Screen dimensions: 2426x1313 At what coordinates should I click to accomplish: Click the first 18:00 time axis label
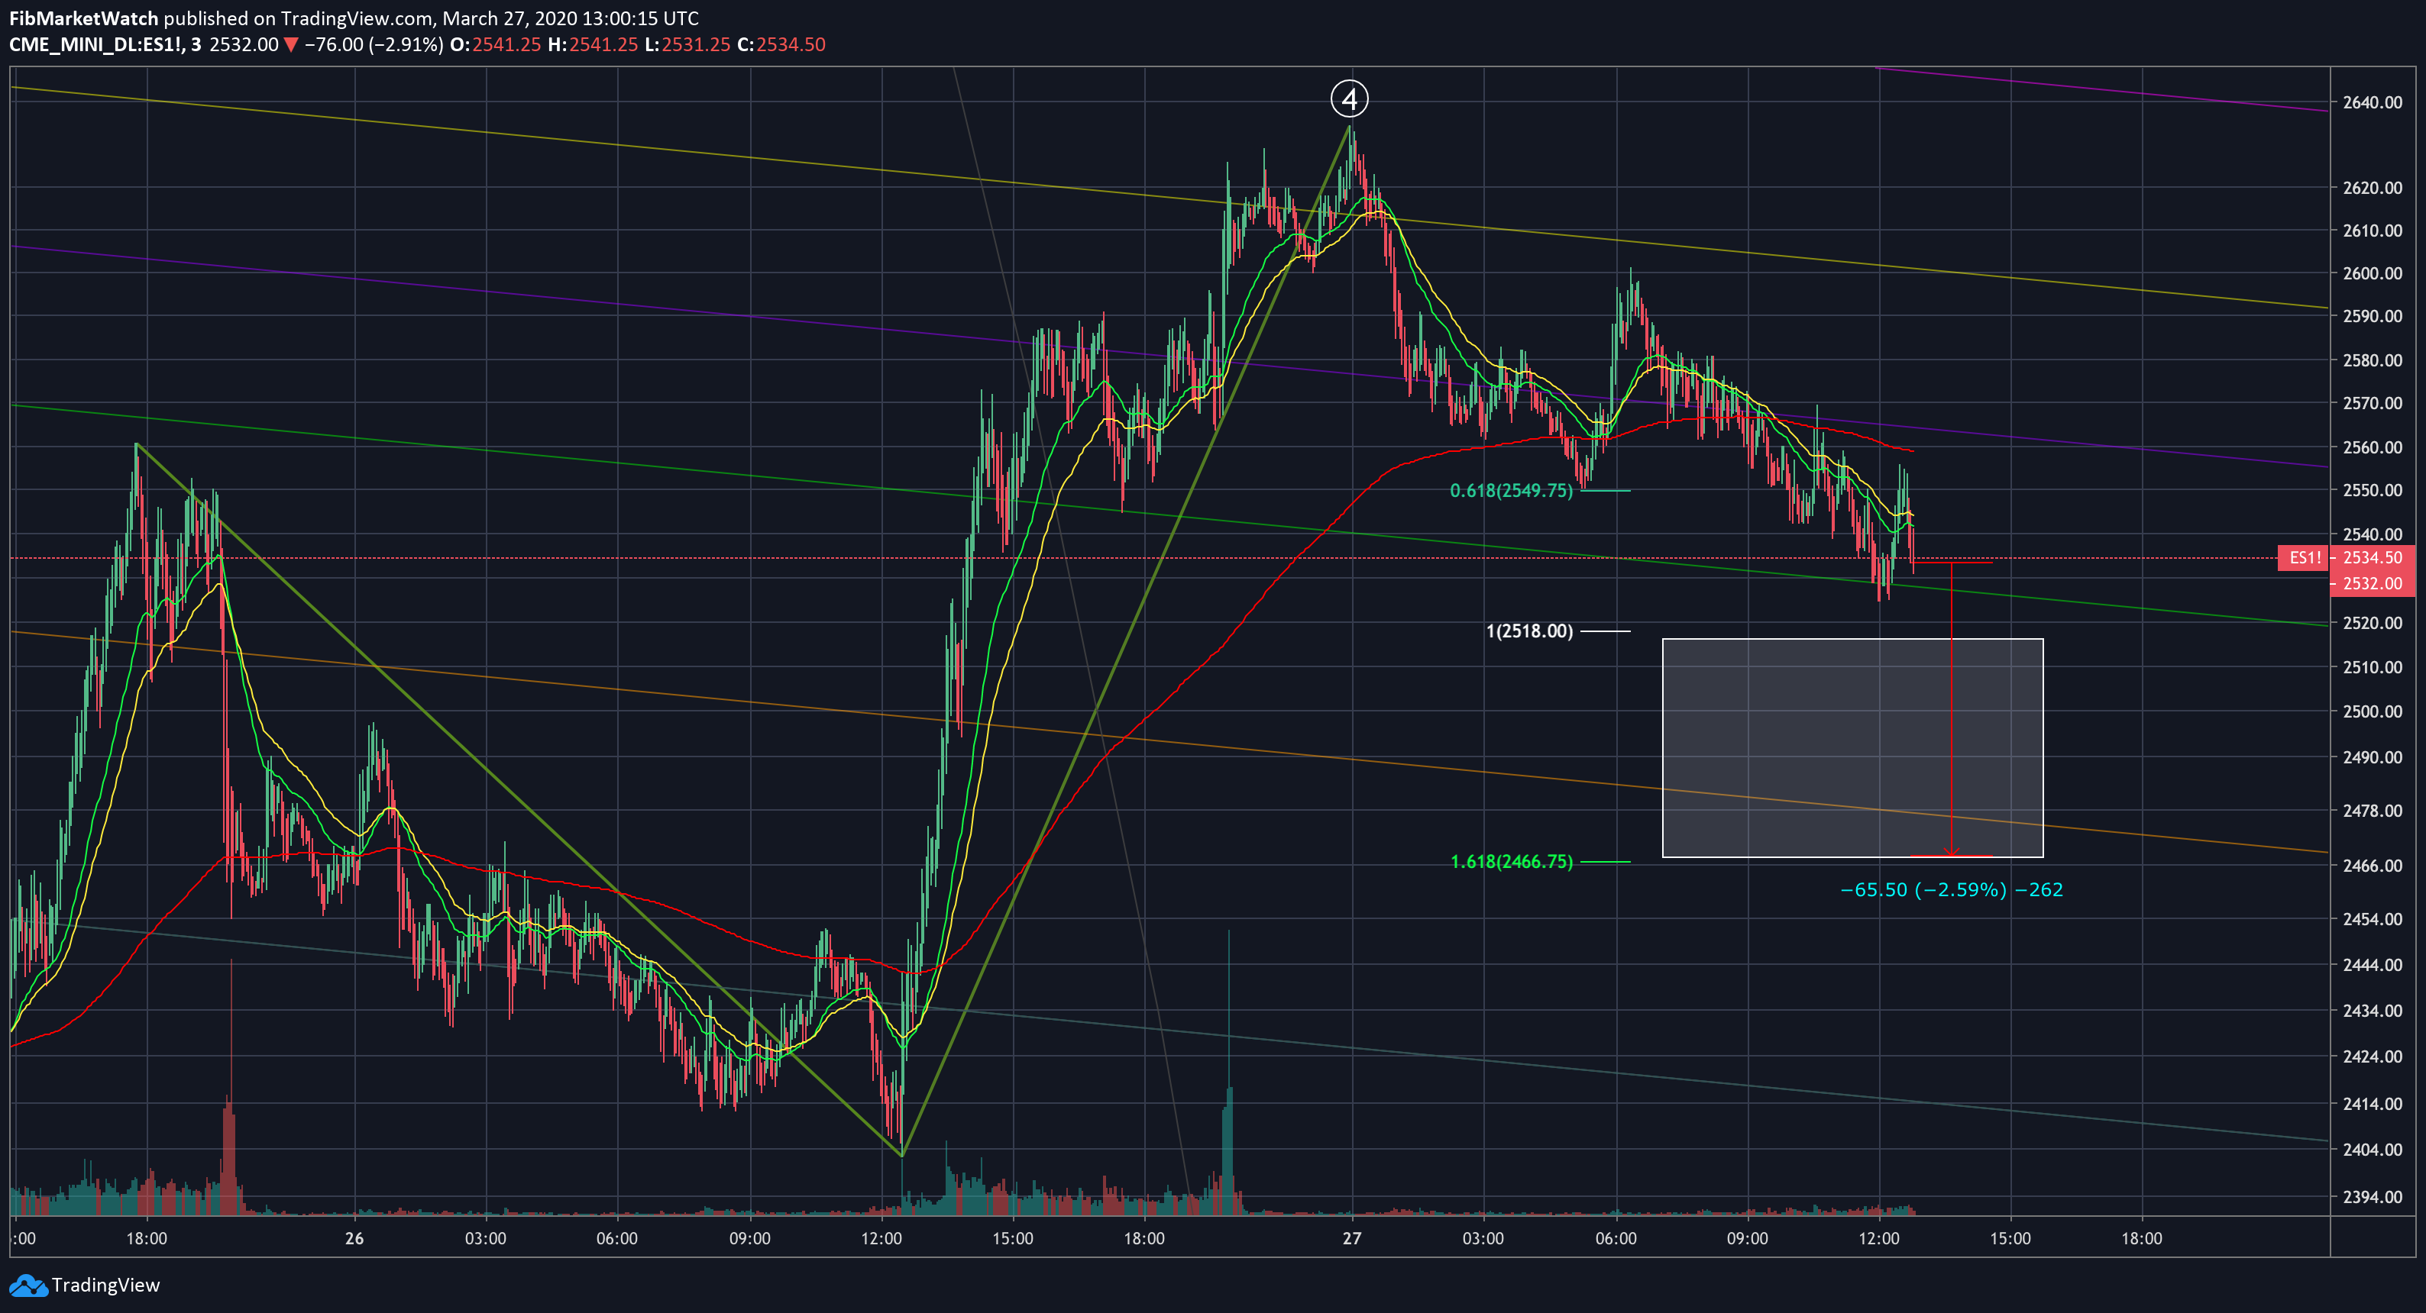coord(147,1239)
